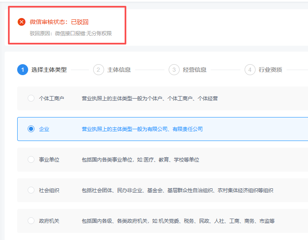
Task: Click the step 1 circle number icon
Action: [23, 70]
